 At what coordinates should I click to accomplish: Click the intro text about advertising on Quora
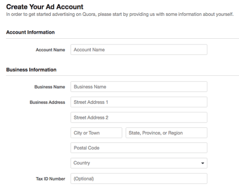tap(120, 14)
